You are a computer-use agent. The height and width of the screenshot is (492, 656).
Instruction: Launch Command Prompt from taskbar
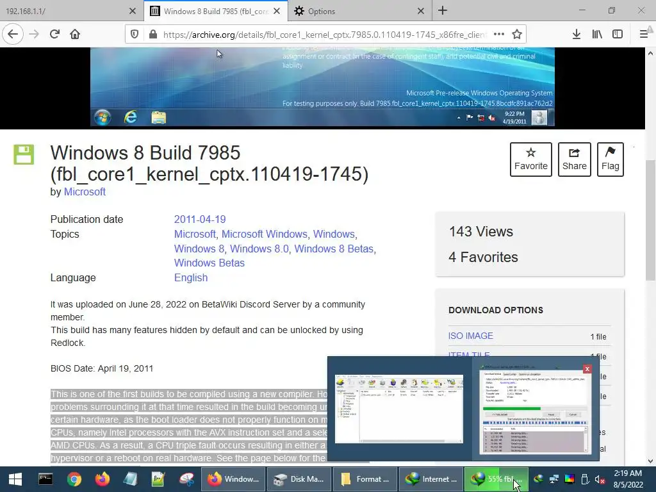click(x=45, y=479)
